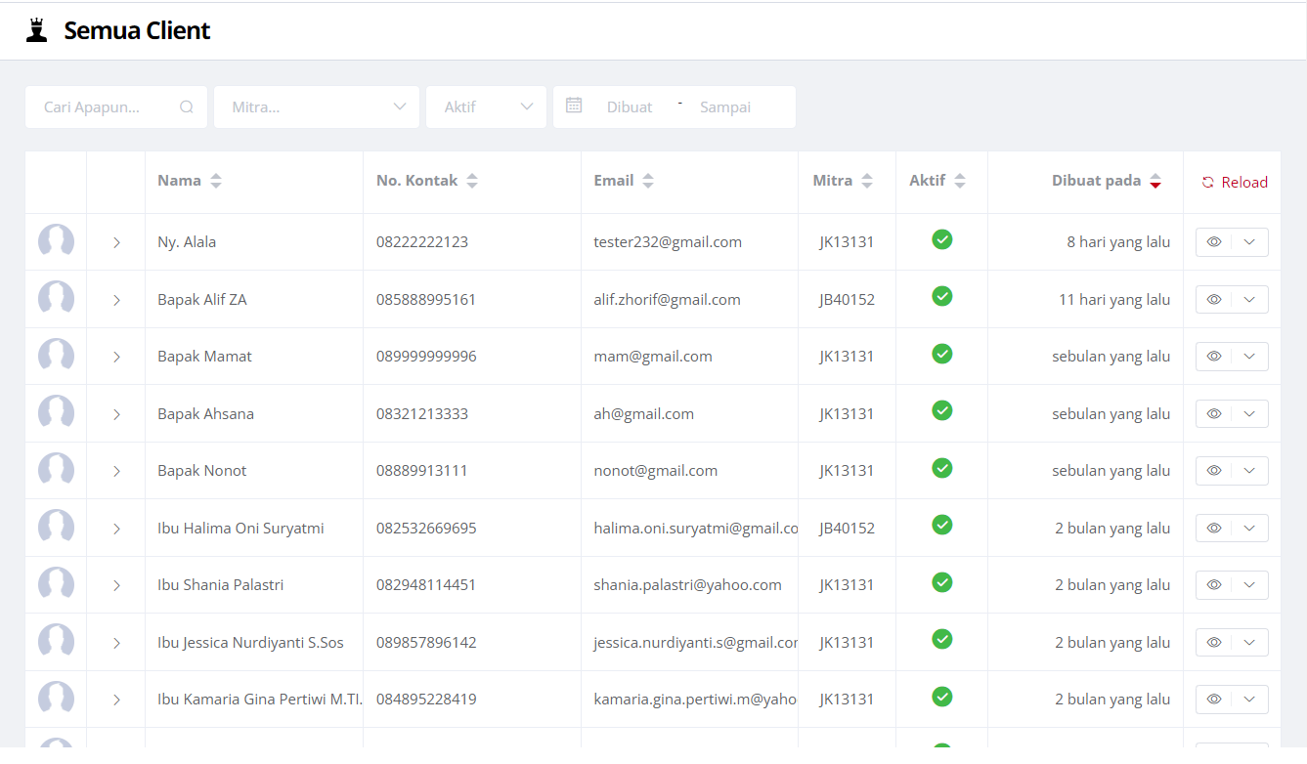The image size is (1307, 764).
Task: View Ny. Alala details via eye icon
Action: 1214,242
